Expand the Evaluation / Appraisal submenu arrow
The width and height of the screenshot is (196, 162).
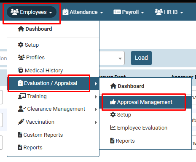point(96,84)
